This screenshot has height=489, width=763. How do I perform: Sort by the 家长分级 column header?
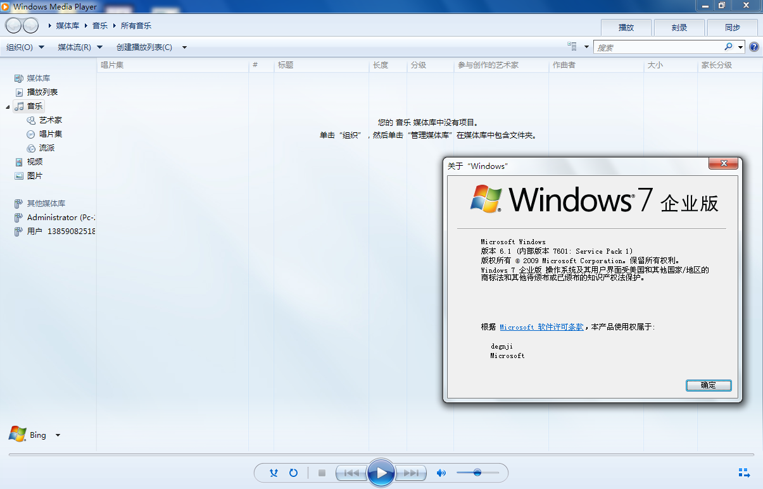point(729,65)
